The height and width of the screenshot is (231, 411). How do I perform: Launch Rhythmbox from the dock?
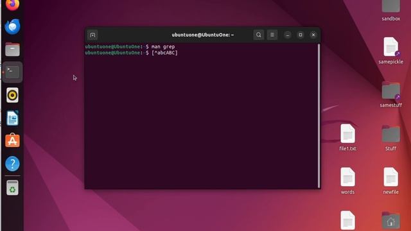point(12,95)
